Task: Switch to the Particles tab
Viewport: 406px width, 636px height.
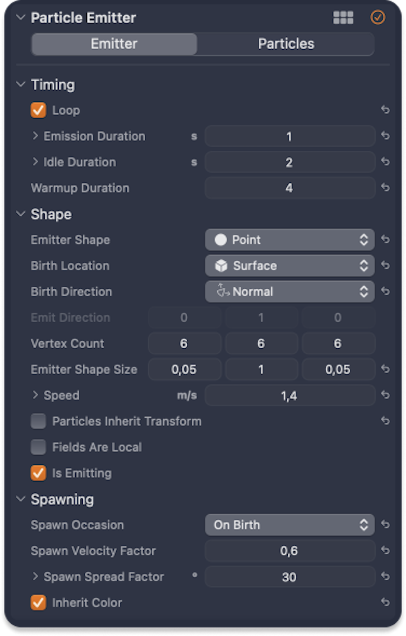Action: pos(285,44)
